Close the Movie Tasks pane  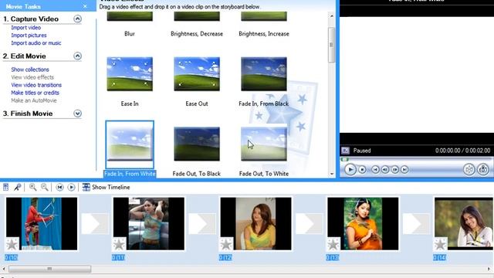tap(85, 6)
